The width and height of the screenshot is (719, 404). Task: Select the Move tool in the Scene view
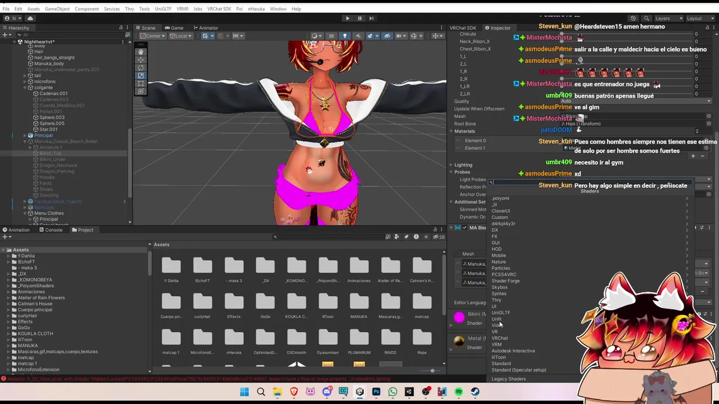tap(140, 59)
